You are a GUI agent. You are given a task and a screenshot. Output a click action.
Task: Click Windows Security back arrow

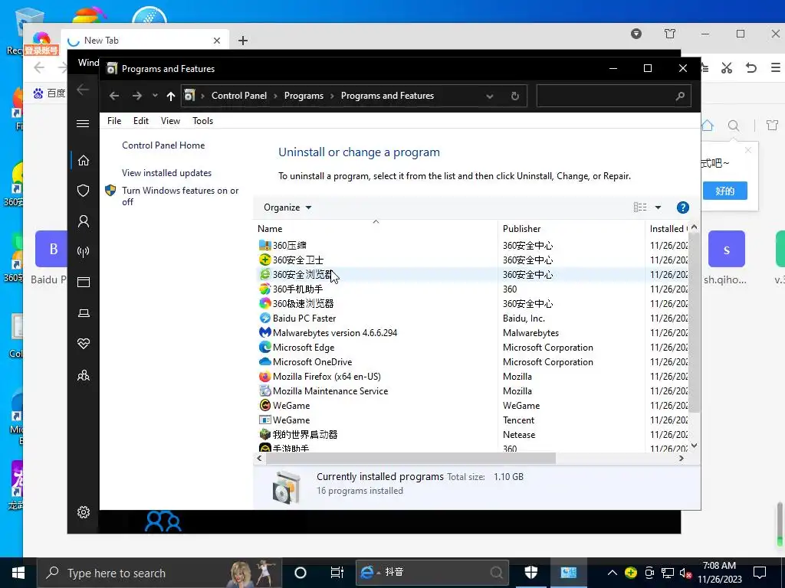click(83, 90)
